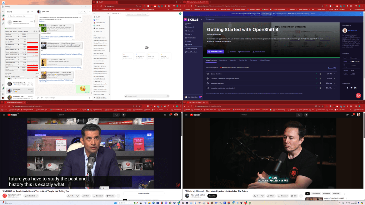Open the Subscribed dropdown under Valuetainment

[x=31, y=196]
